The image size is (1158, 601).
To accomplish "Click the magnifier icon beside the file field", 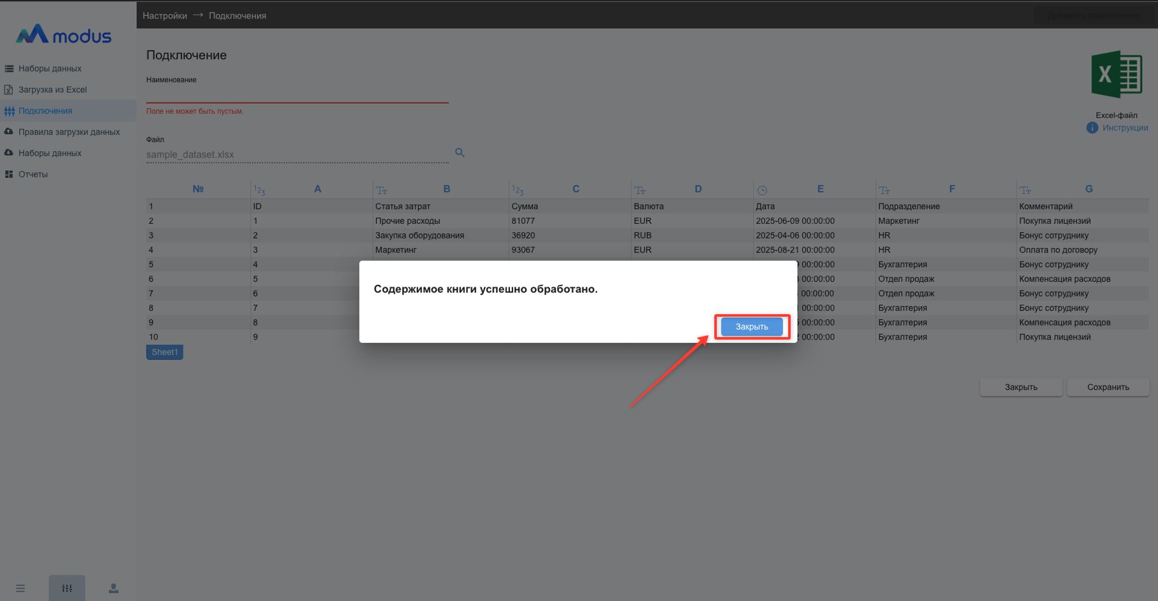I will pos(460,153).
